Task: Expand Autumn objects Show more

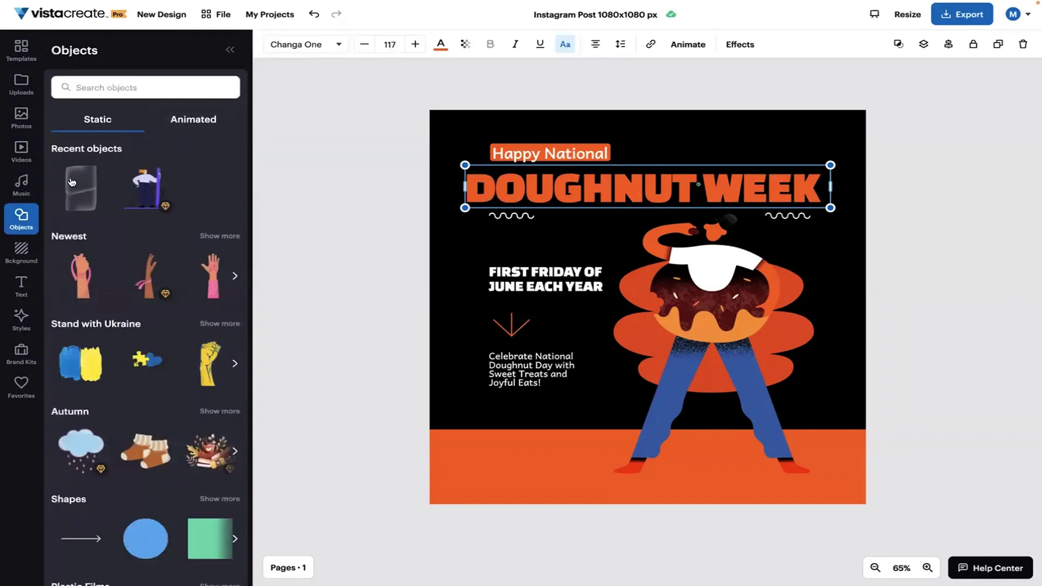Action: pyautogui.click(x=219, y=411)
